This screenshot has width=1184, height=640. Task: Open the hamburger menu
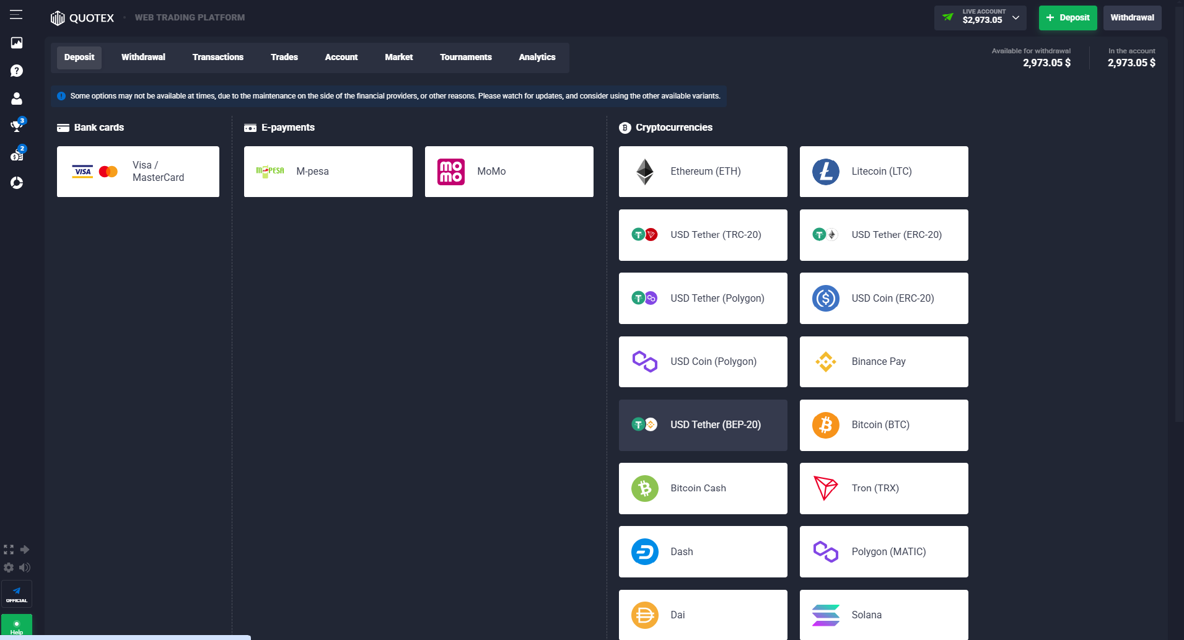(16, 15)
